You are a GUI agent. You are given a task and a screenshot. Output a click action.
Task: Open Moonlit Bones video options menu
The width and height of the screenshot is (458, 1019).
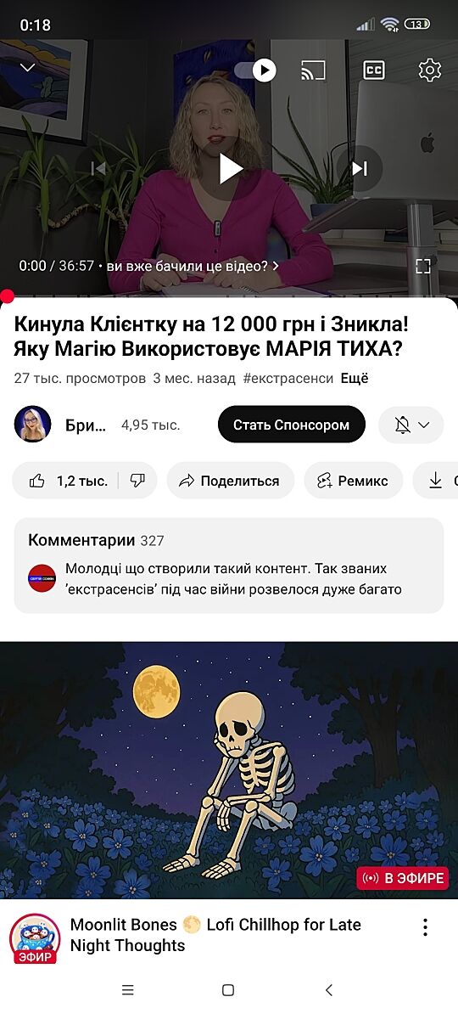[426, 927]
